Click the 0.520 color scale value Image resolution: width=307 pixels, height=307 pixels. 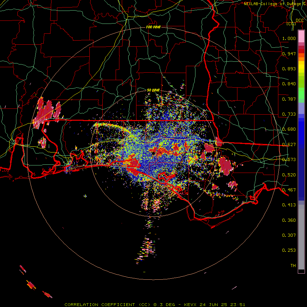tap(289, 175)
